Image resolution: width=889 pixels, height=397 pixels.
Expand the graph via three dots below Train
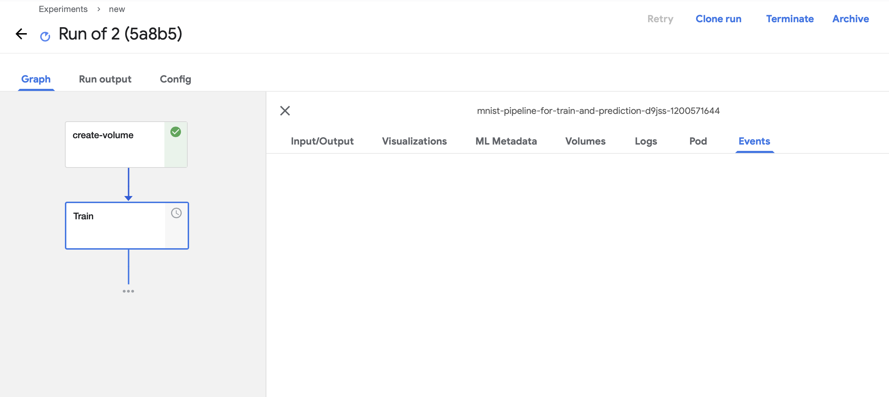(x=128, y=291)
